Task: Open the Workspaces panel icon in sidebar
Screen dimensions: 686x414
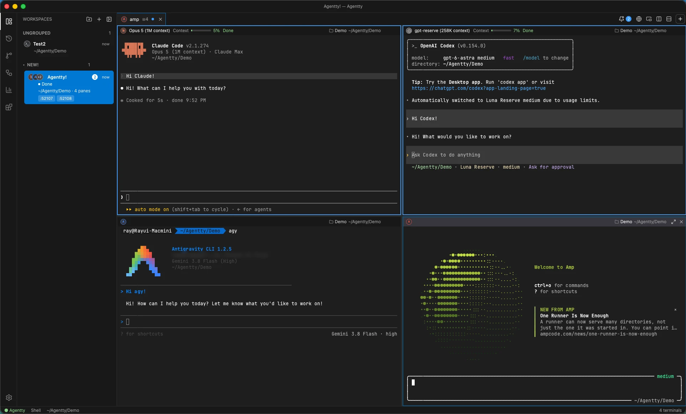Action: [x=9, y=21]
